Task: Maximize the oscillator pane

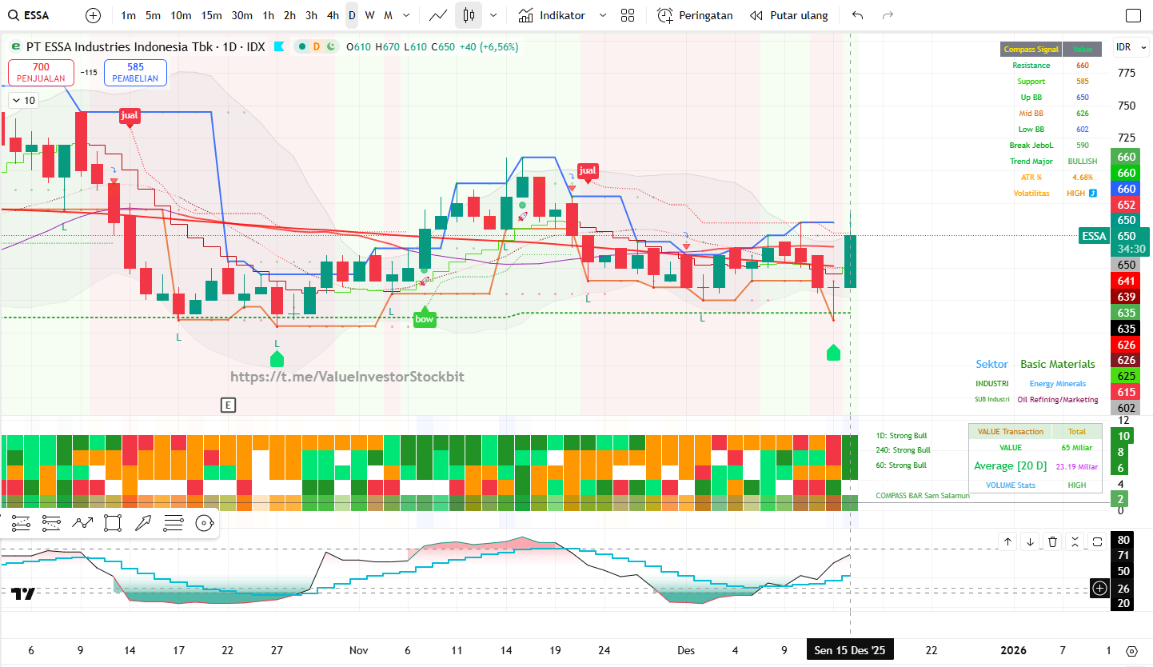Action: tap(1097, 541)
